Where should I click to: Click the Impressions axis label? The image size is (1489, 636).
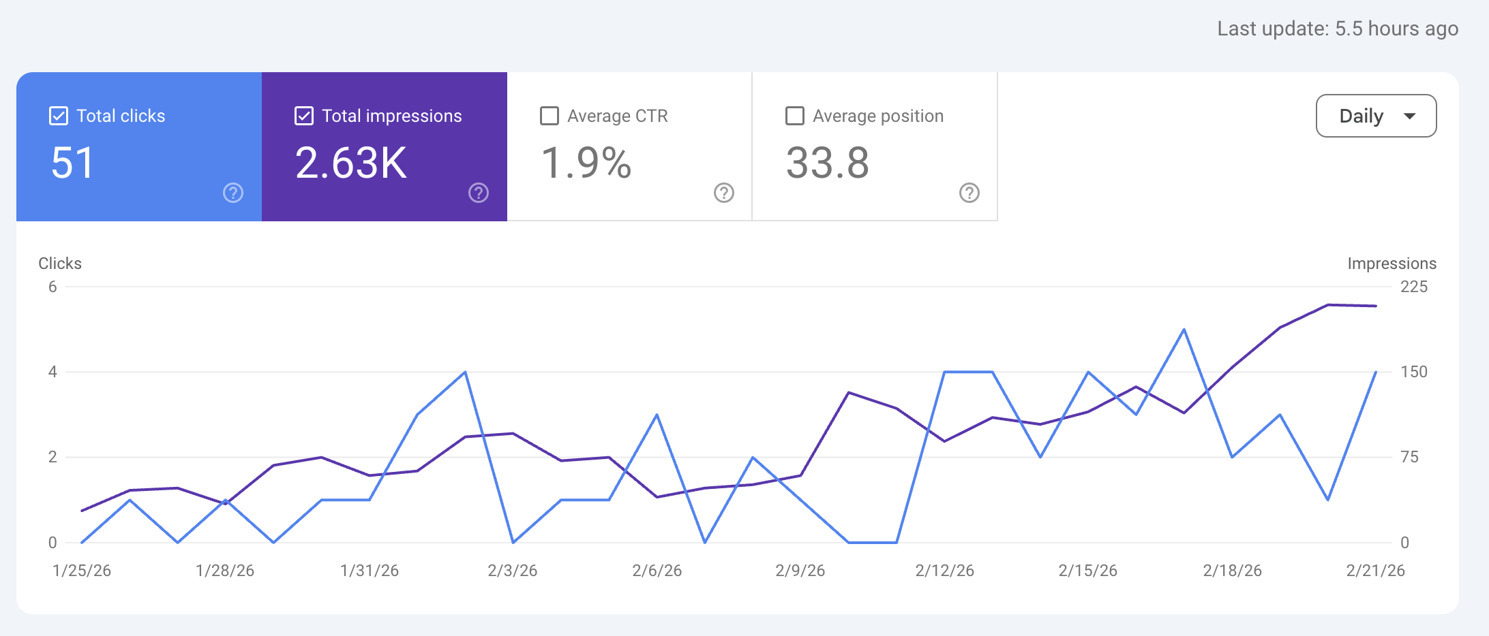pos(1392,263)
